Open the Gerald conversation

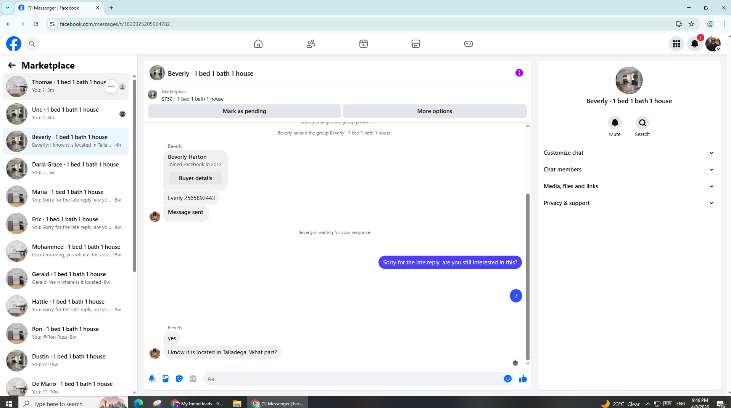point(66,278)
